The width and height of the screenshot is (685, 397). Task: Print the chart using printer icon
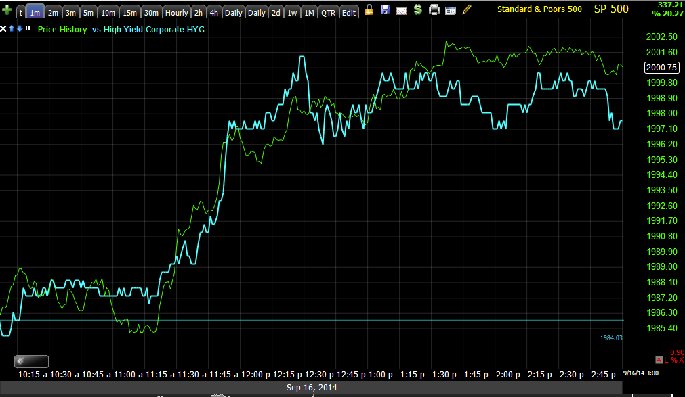(434, 9)
